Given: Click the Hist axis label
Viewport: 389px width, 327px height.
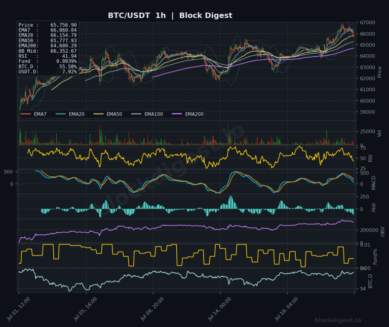Looking at the screenshot, I should pos(374,207).
